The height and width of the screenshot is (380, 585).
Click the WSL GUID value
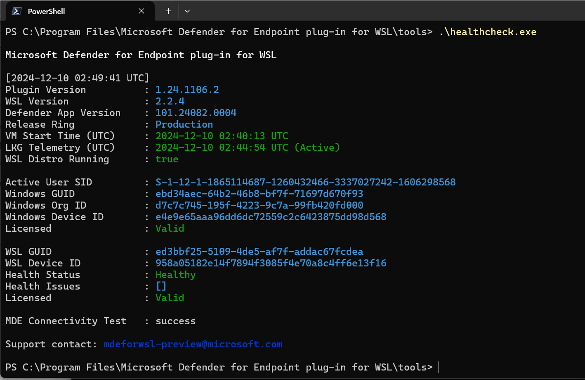tap(259, 252)
